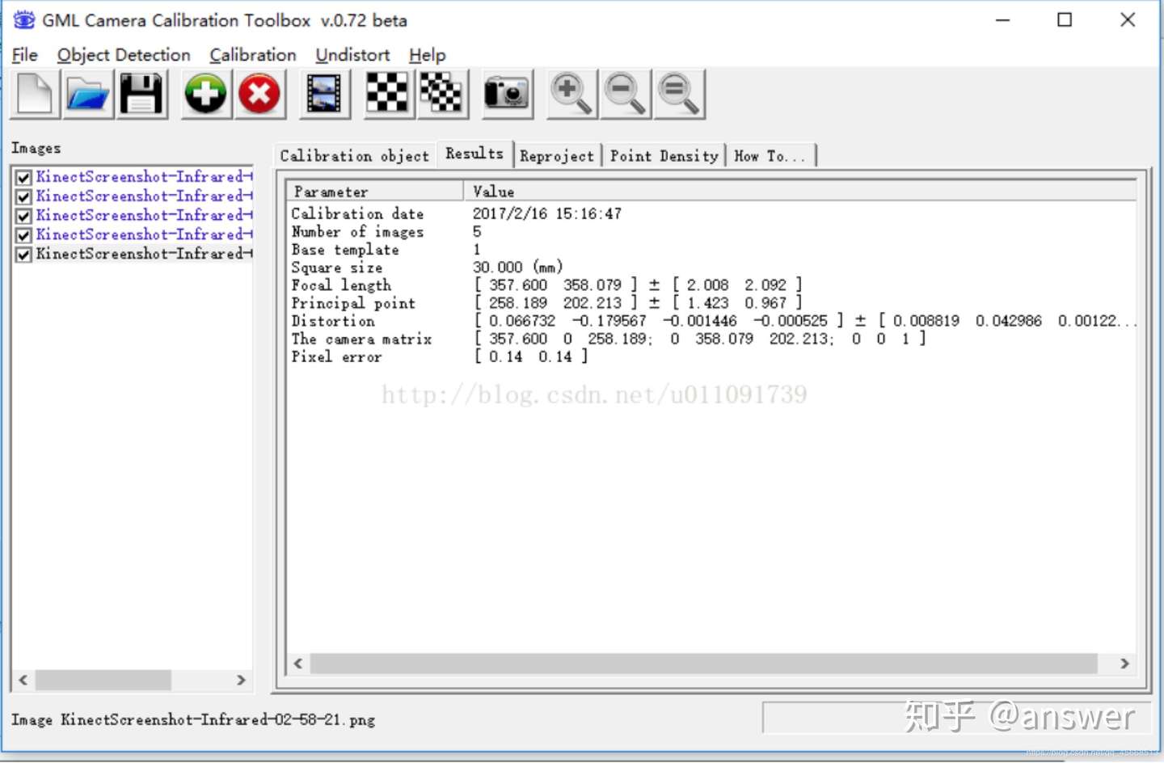Open the Undistort menu
This screenshot has height=763, width=1164.
[352, 55]
